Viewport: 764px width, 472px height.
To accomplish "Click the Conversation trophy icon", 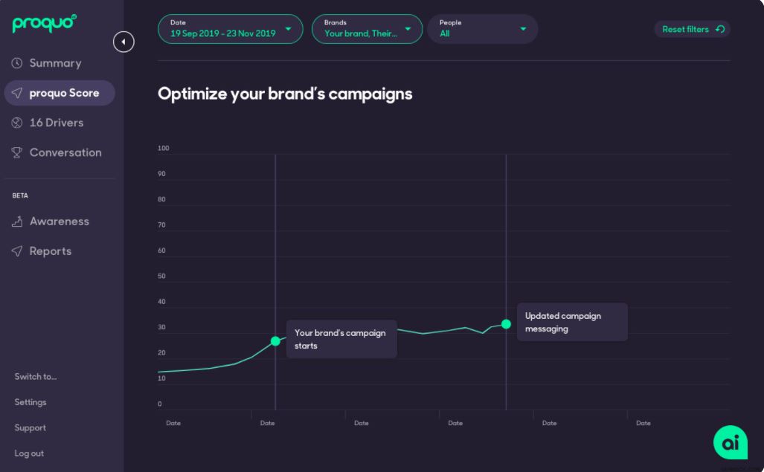I will click(x=17, y=152).
